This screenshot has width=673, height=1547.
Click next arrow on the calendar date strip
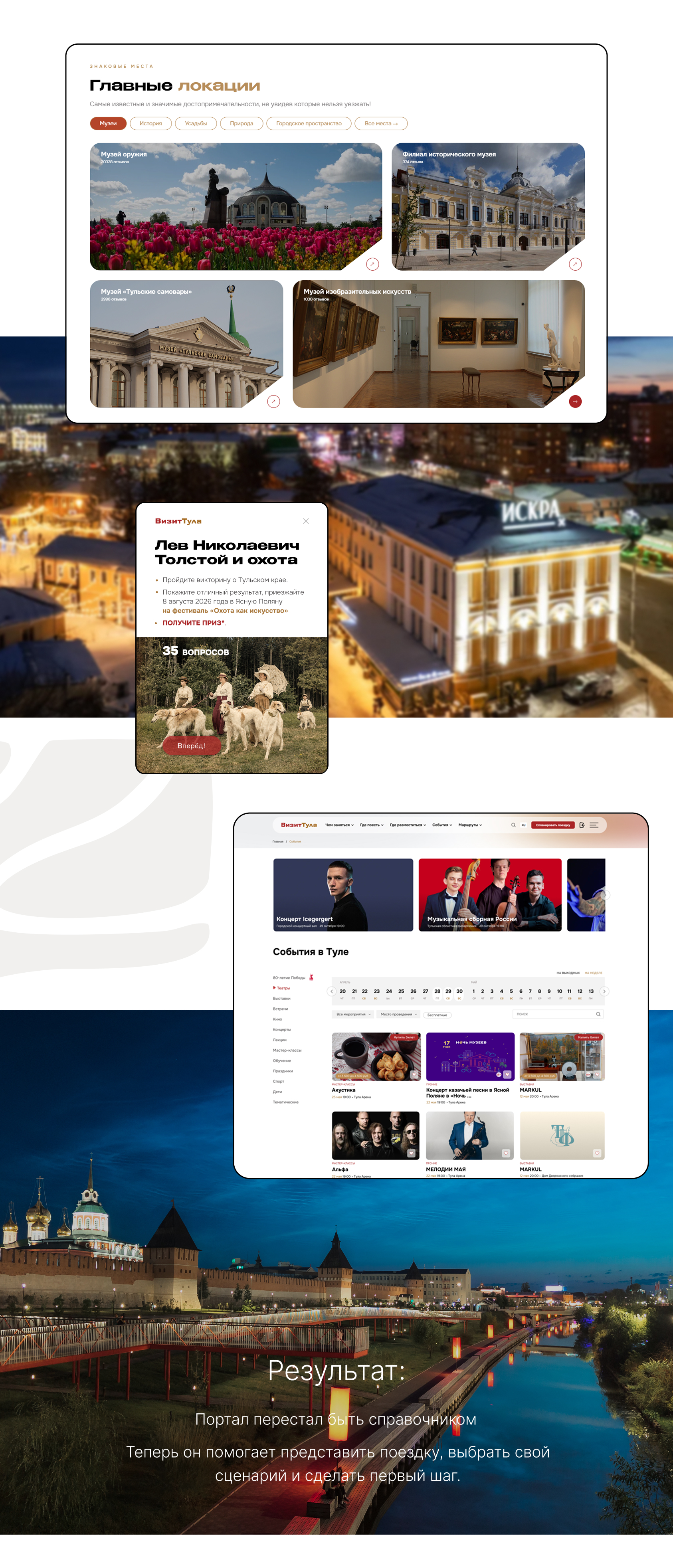point(604,991)
